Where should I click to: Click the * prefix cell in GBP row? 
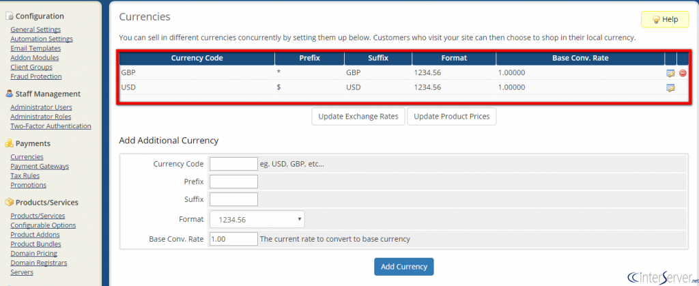coord(310,72)
